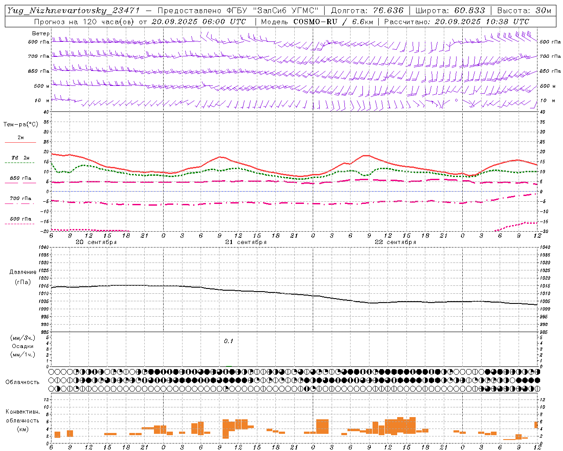Click the Широта: 60.833 value
Viewport: 563px width, 451px height.
click(450, 11)
